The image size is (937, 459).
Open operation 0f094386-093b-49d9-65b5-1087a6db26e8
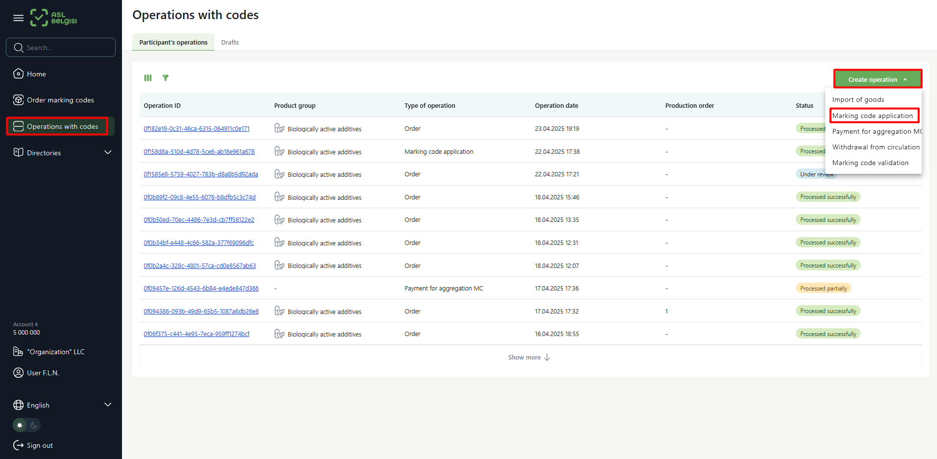(x=201, y=312)
